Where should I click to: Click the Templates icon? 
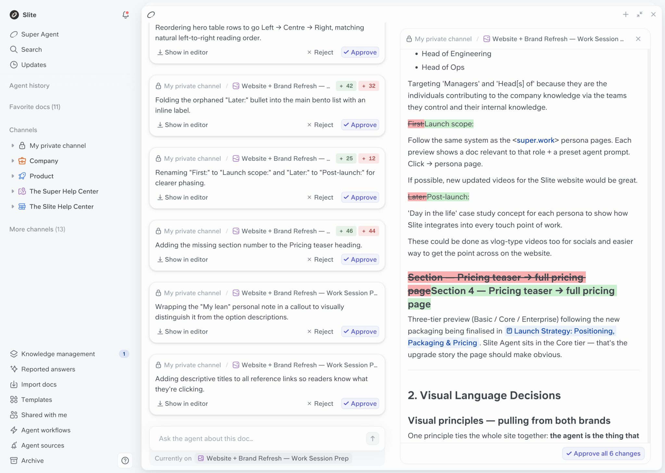pos(14,400)
